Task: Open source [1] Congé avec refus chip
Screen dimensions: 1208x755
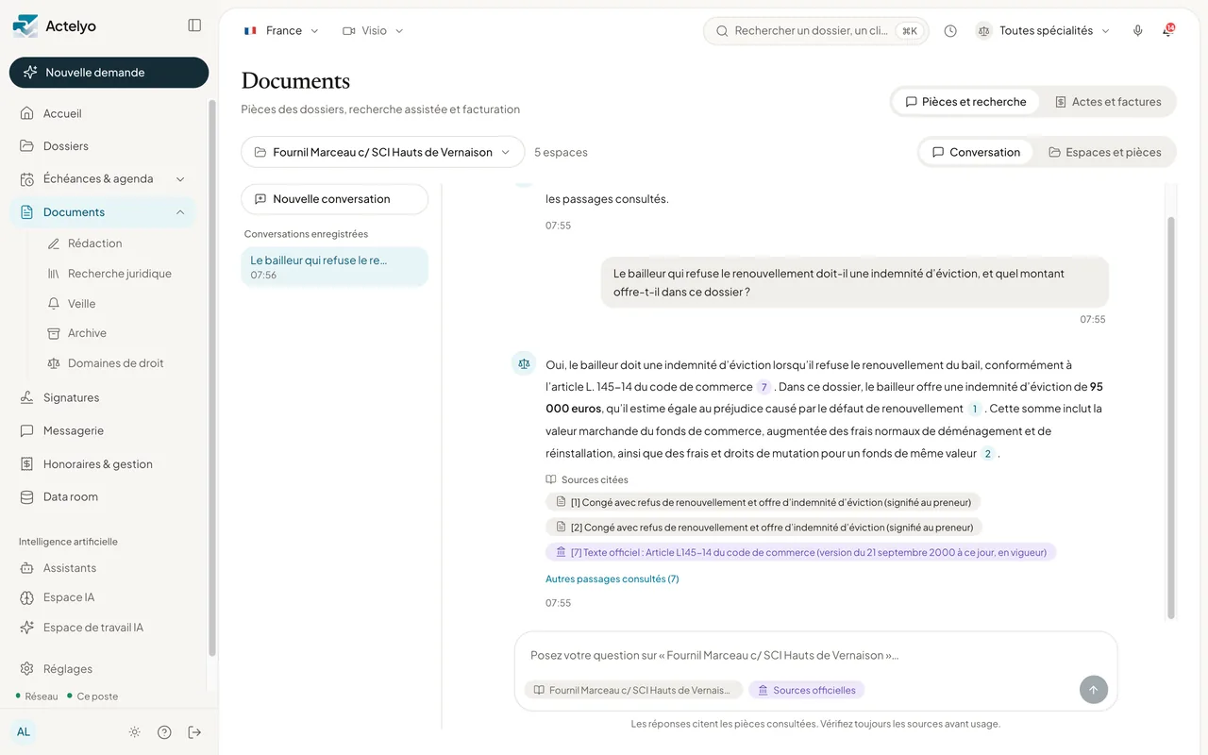Action: tap(763, 502)
